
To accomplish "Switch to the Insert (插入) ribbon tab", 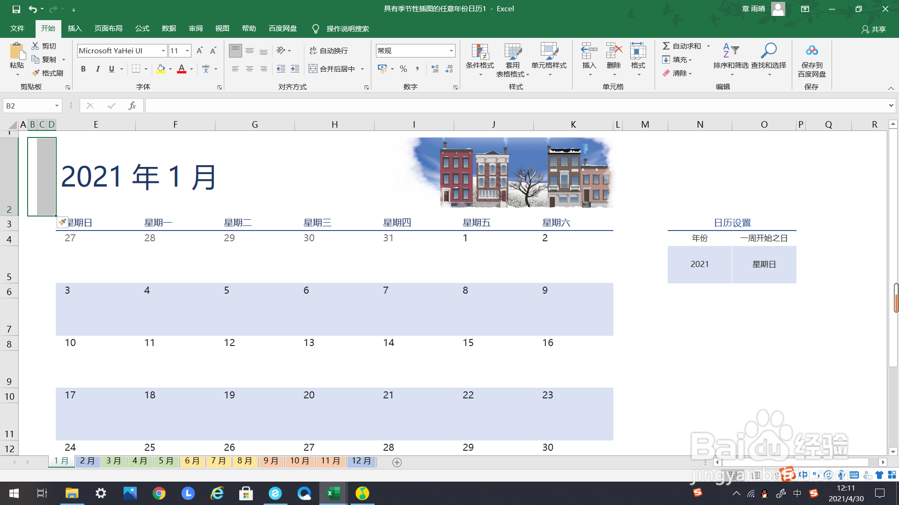I will coord(74,29).
